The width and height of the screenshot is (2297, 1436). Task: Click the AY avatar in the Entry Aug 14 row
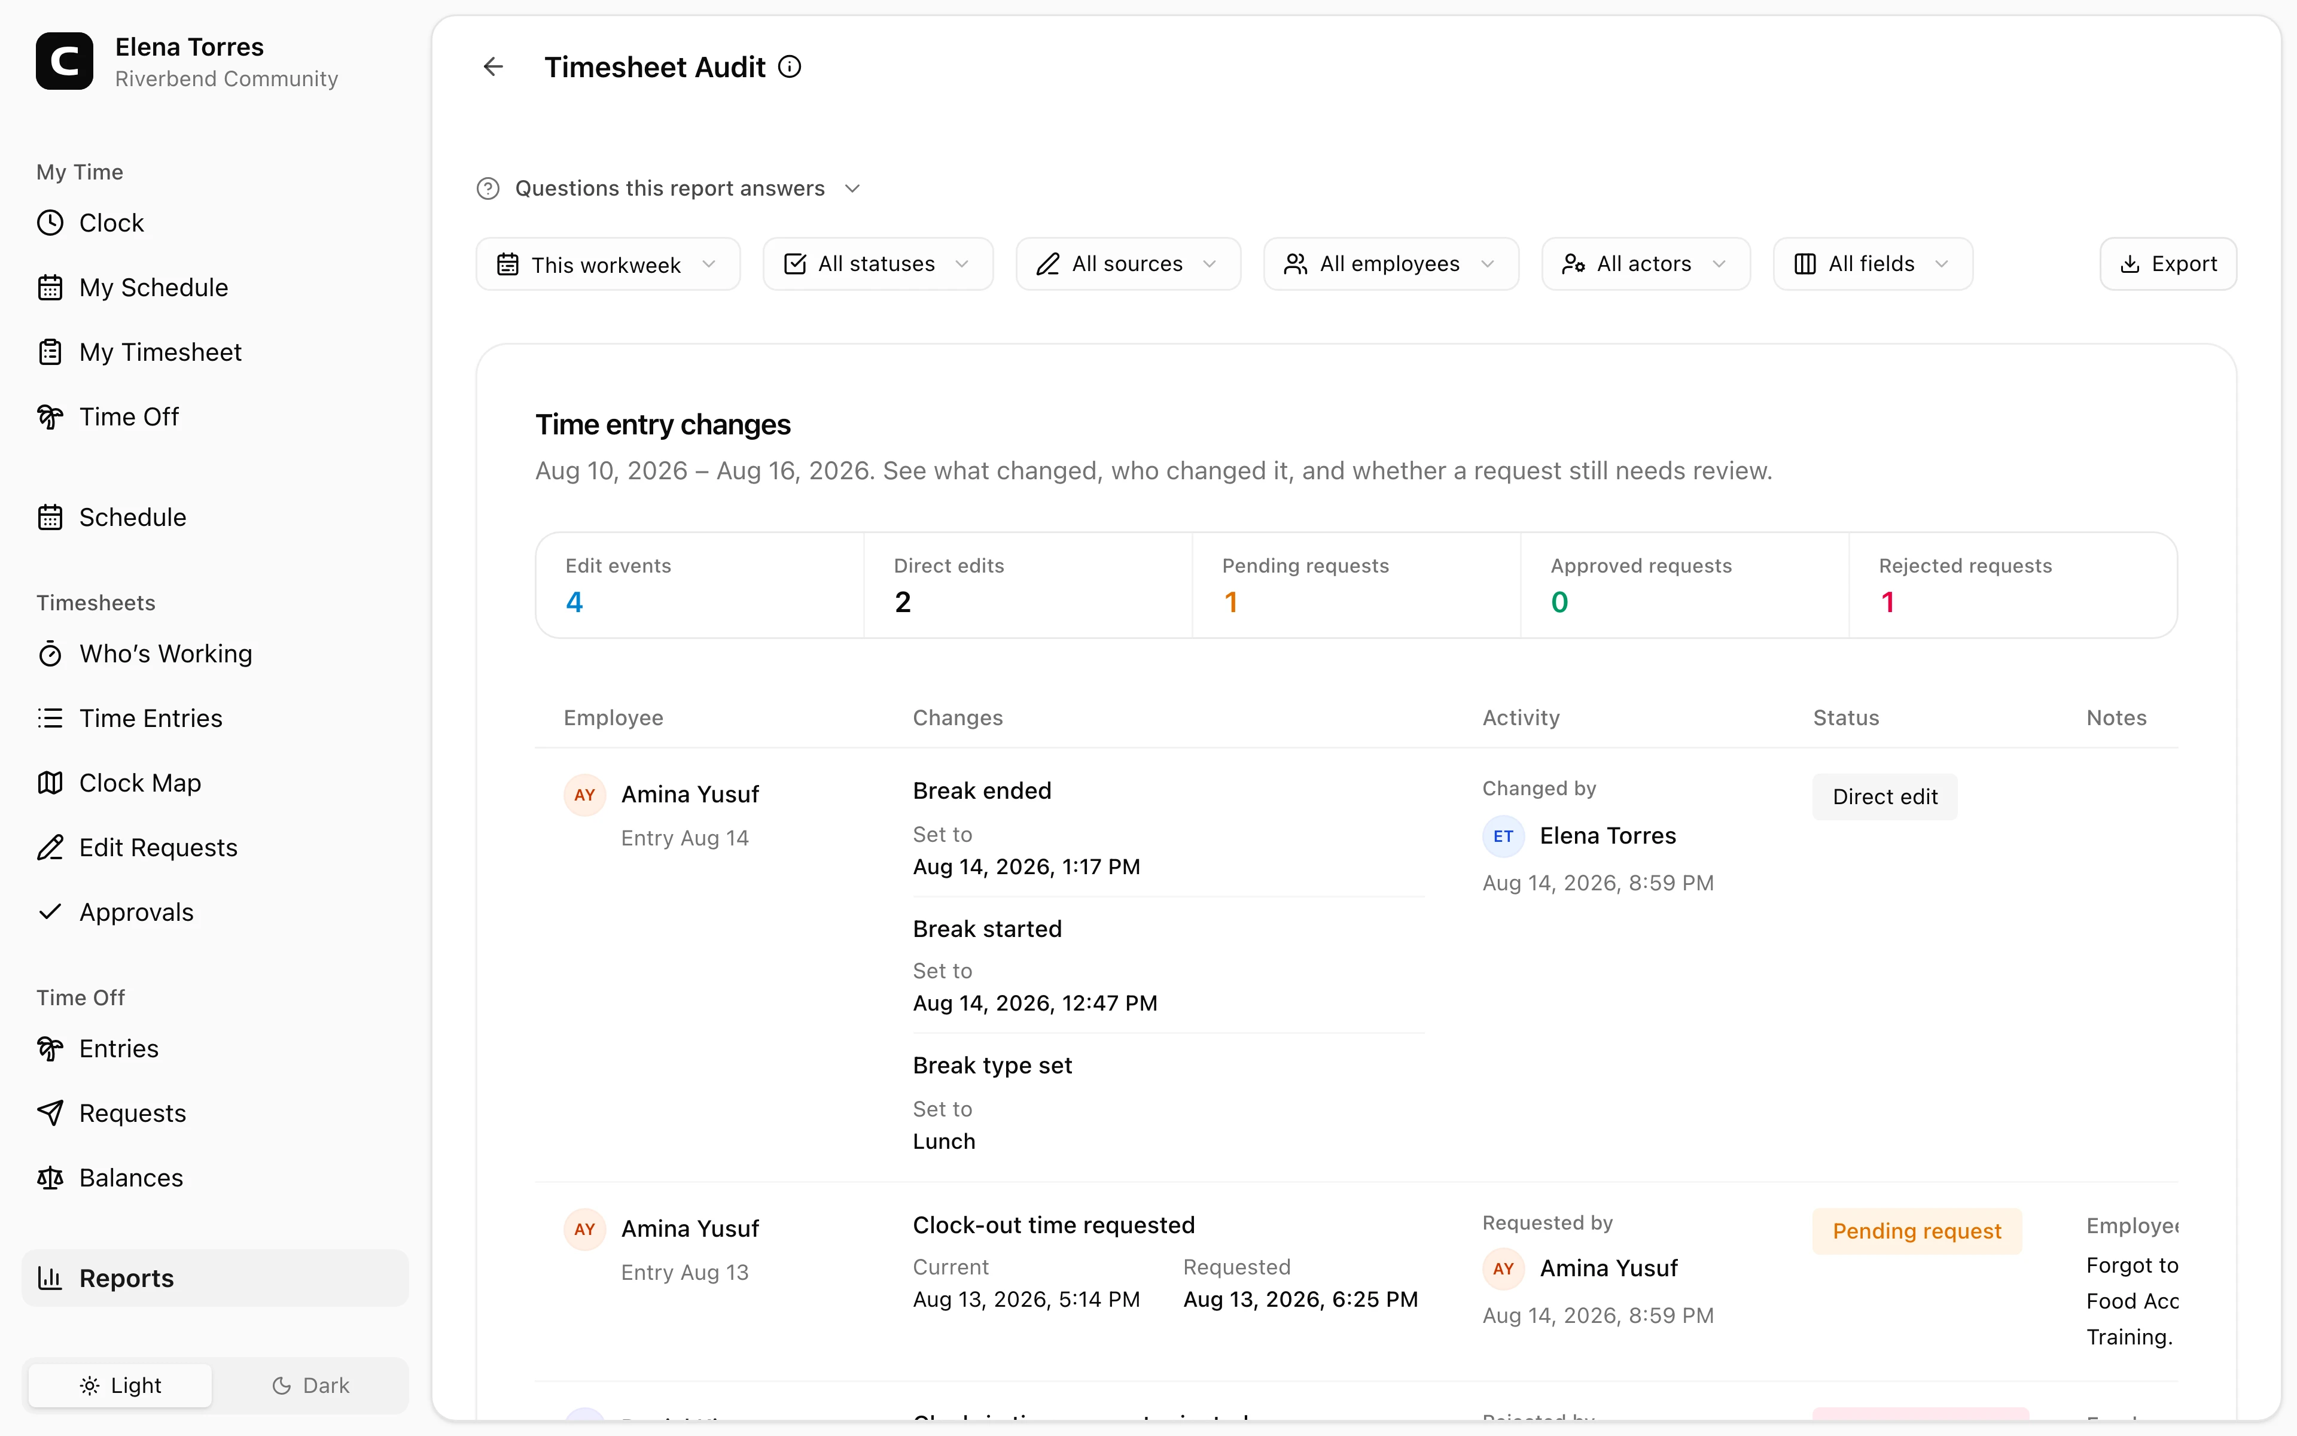pyautogui.click(x=584, y=794)
